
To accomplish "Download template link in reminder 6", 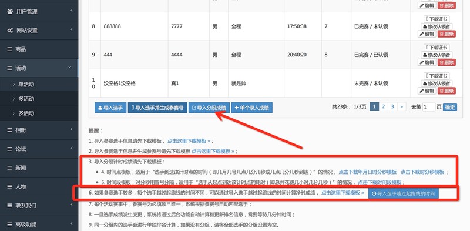I will (x=343, y=193).
